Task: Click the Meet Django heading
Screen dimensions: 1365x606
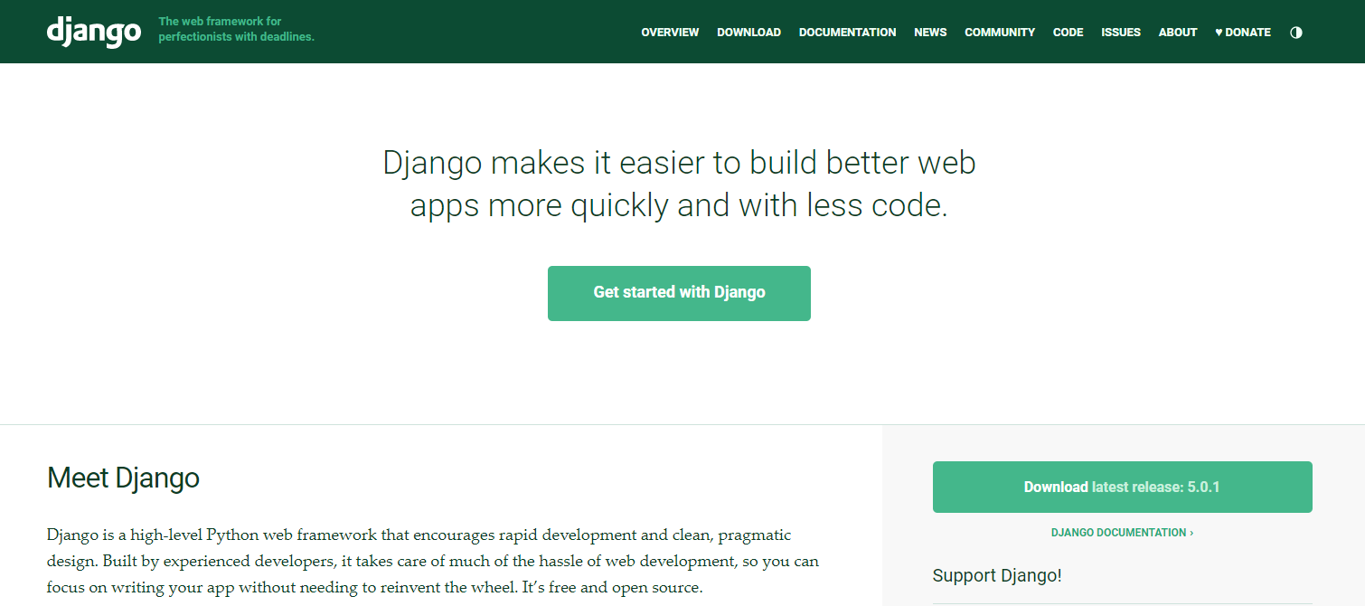Action: (x=123, y=478)
